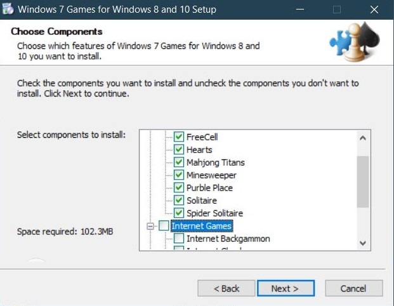Select the Internet Games tree label
Screen dimensions: 394x306
click(x=202, y=226)
